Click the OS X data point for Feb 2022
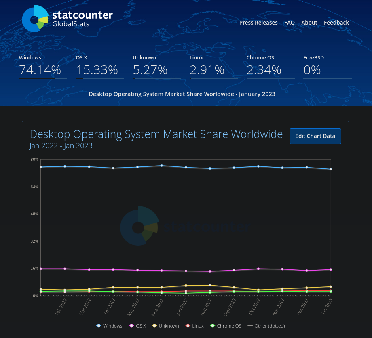 pyautogui.click(x=65, y=269)
